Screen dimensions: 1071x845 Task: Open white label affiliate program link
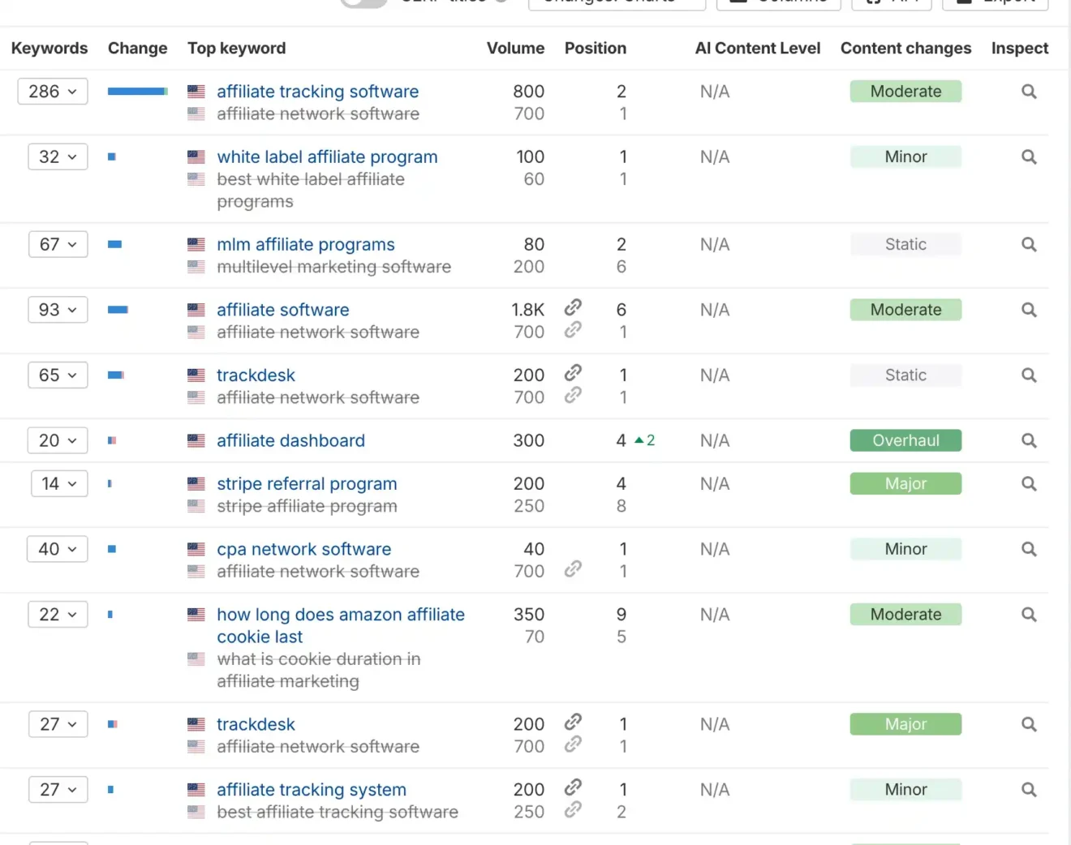tap(327, 157)
